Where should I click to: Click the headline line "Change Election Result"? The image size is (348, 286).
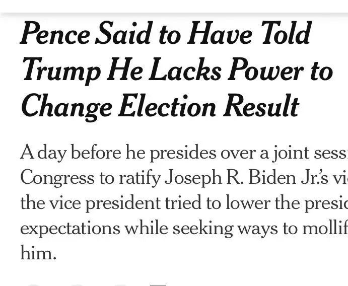coord(160,106)
